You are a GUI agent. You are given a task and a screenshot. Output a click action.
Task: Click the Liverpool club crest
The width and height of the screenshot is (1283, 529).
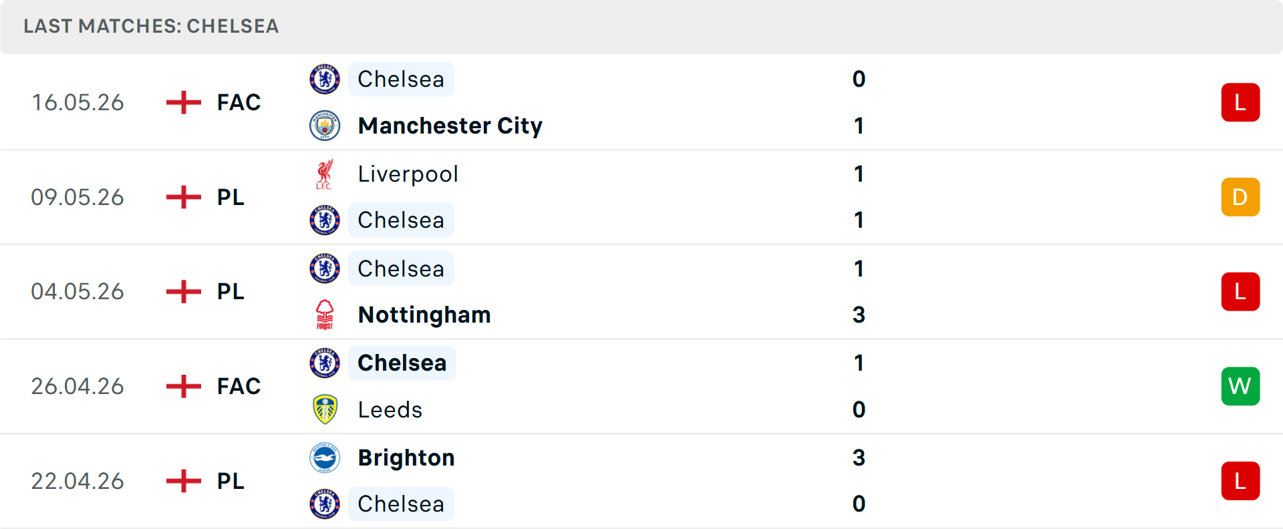tap(325, 174)
